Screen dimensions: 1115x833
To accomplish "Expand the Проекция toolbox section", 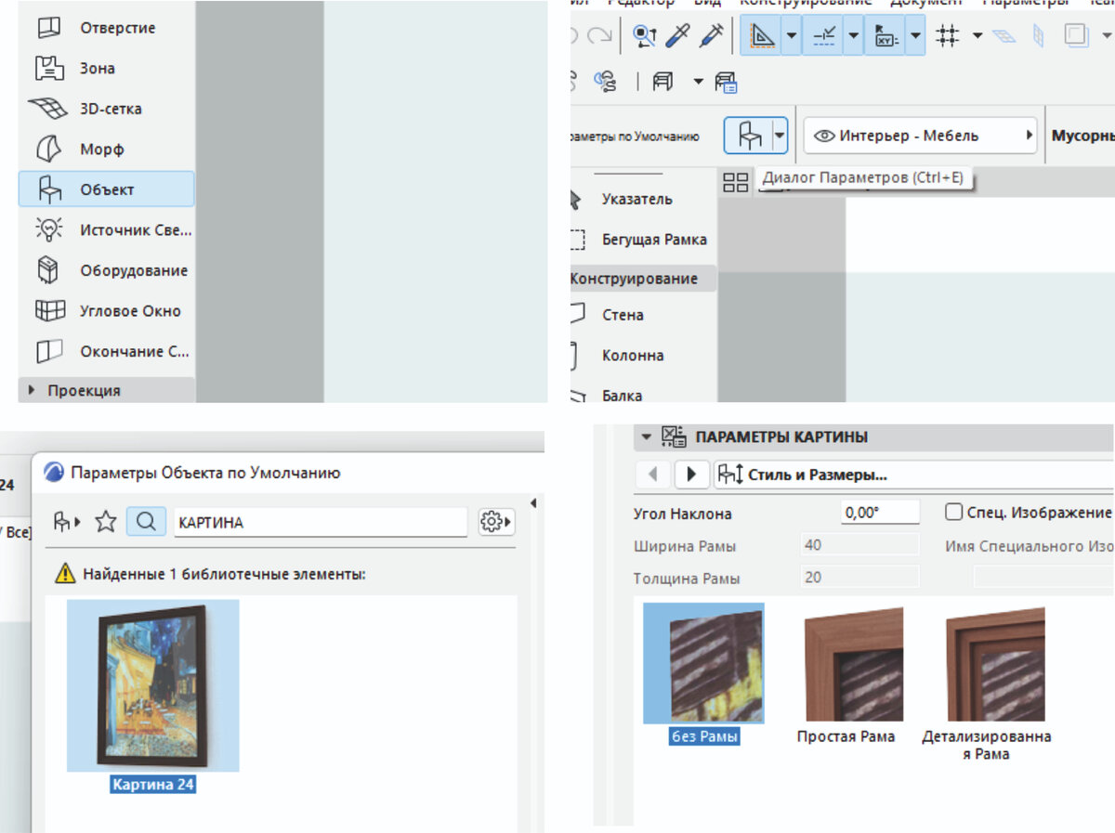I will point(106,390).
